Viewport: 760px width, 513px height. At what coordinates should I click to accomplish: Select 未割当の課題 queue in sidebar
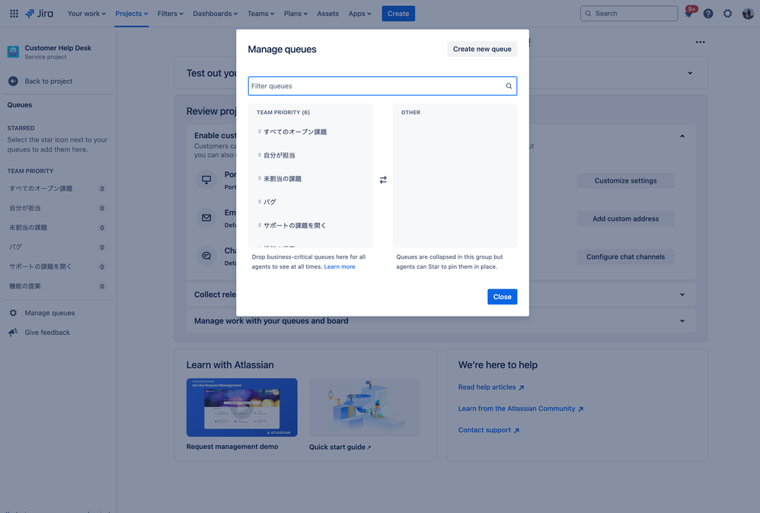coord(57,227)
